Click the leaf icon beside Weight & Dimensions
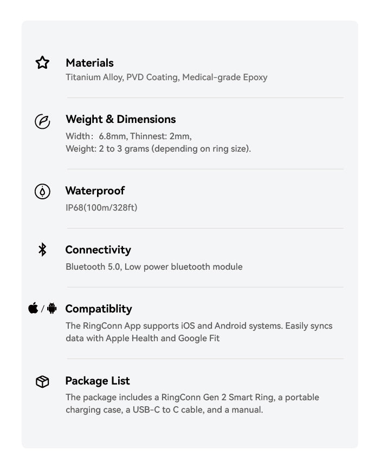 42,121
